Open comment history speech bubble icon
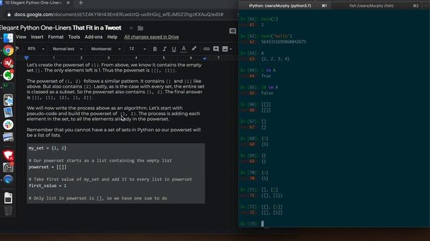 pos(232,31)
